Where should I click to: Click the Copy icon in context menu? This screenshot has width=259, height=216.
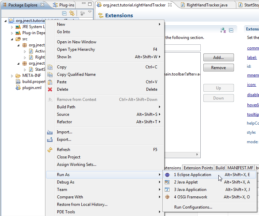pyautogui.click(x=50, y=67)
